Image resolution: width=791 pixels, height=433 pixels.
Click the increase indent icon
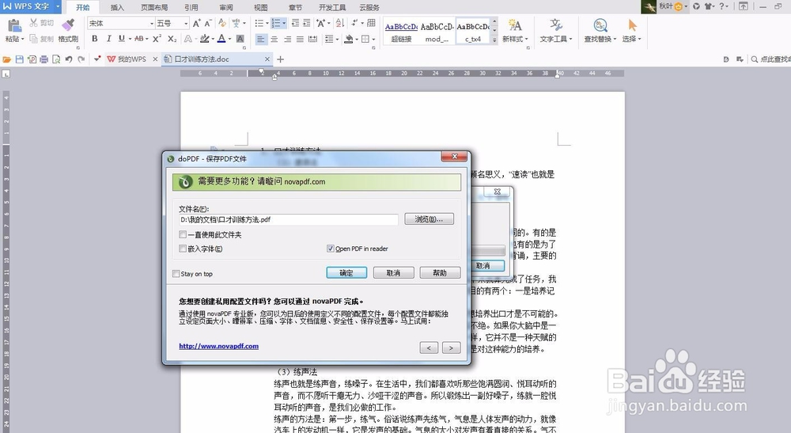pos(307,23)
